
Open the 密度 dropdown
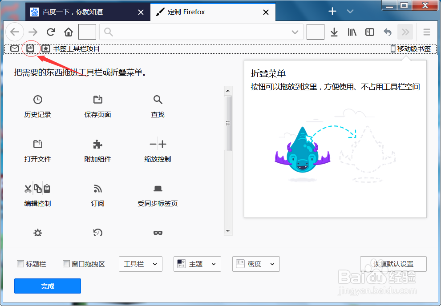point(256,264)
